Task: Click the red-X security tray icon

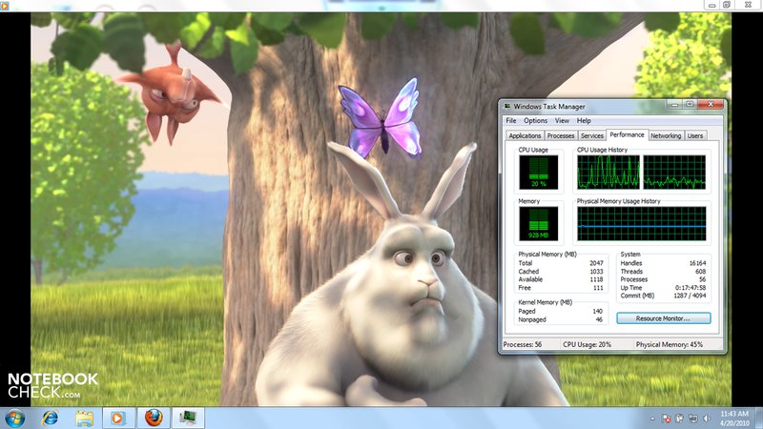Action: tap(667, 419)
